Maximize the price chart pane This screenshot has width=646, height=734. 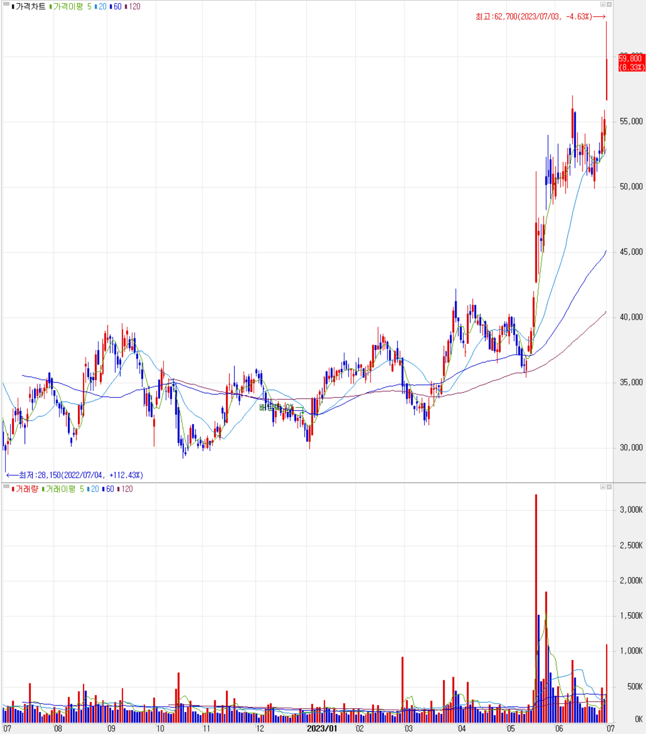coord(603,5)
